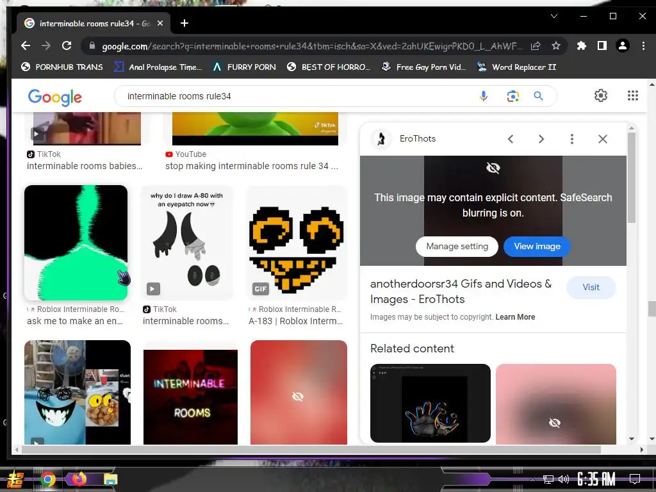656x492 pixels.
Task: Click hidden-eye icon on pink related thumbnail
Action: tap(555, 423)
